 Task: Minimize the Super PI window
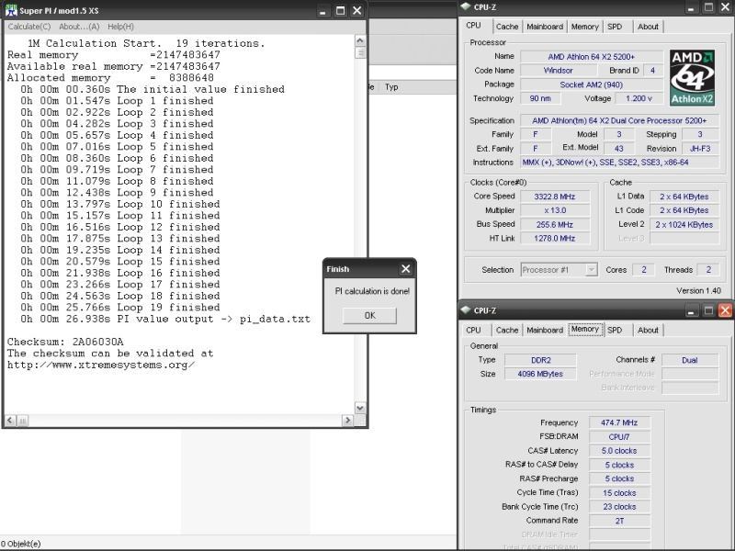tap(322, 11)
